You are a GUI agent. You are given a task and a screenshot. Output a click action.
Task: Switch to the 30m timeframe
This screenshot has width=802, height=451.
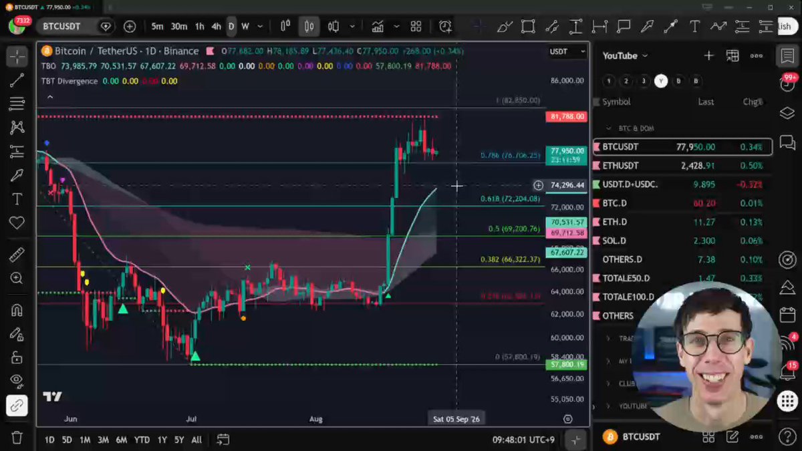point(178,27)
